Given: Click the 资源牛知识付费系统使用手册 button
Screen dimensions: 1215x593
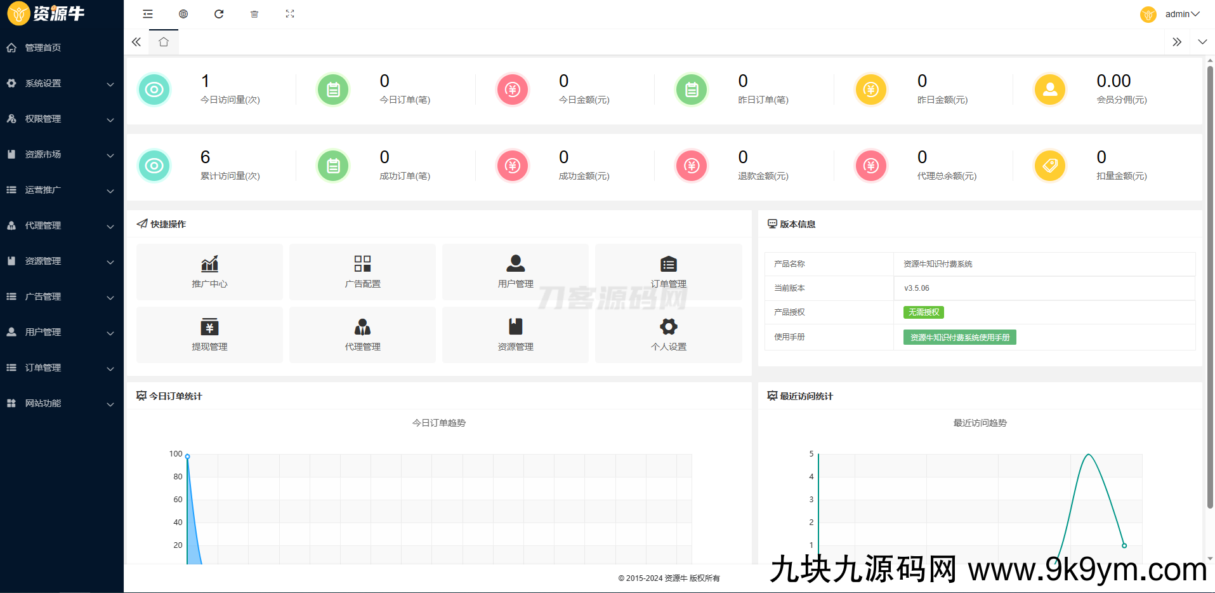Looking at the screenshot, I should pyautogui.click(x=959, y=337).
